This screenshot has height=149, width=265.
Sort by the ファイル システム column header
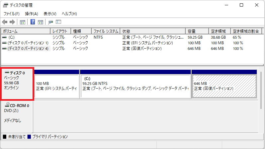coord(106,31)
